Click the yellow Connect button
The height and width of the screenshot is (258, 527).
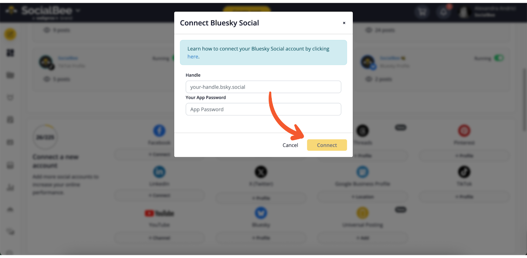(x=327, y=145)
